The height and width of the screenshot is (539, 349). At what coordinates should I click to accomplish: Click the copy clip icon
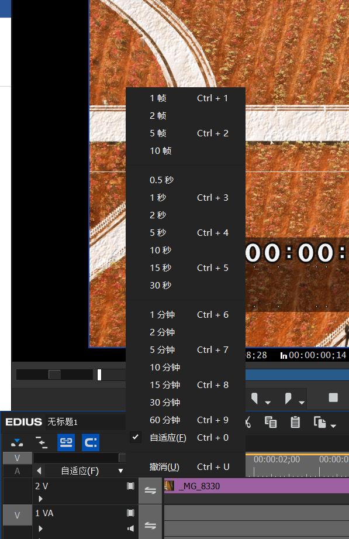[271, 422]
